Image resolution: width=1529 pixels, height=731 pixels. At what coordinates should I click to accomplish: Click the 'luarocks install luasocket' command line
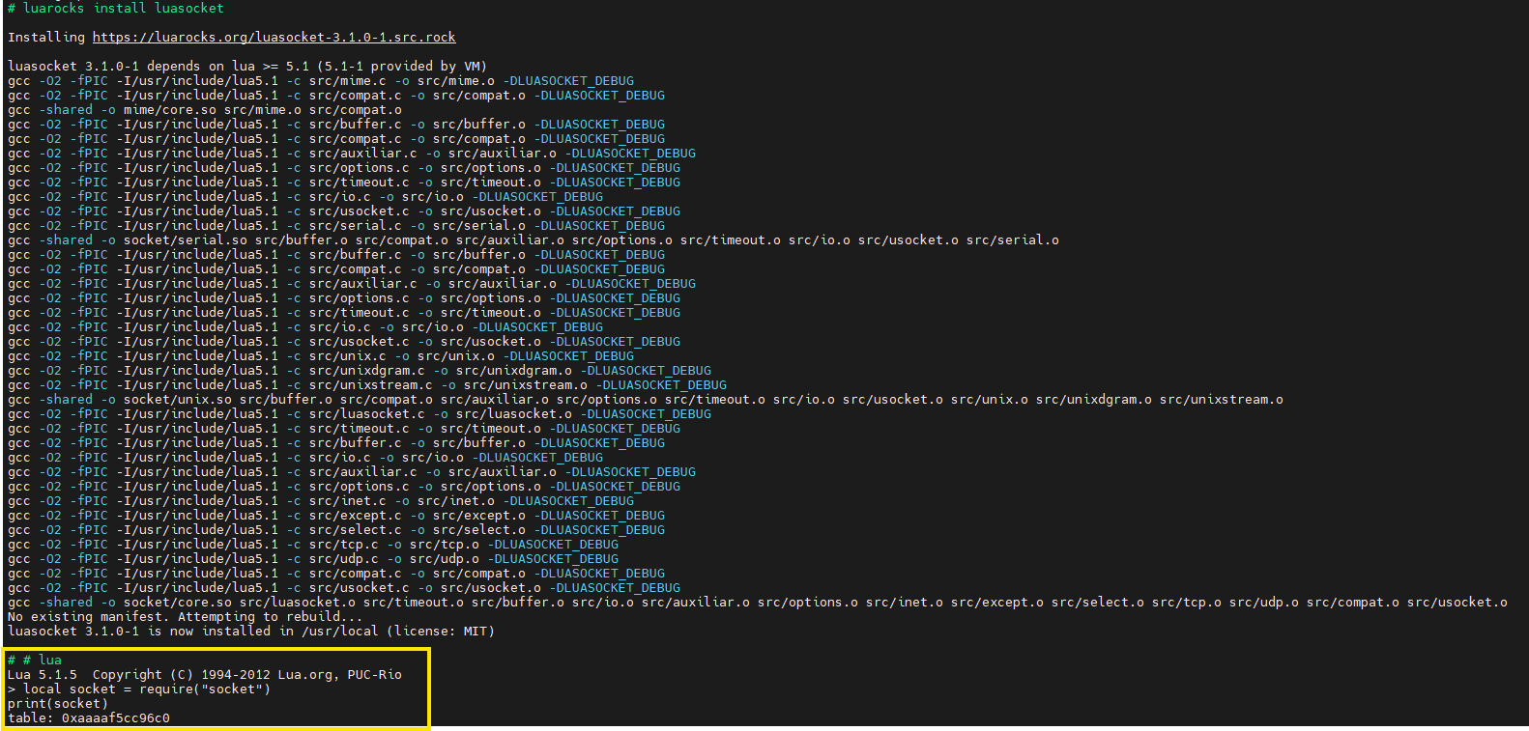tap(115, 9)
